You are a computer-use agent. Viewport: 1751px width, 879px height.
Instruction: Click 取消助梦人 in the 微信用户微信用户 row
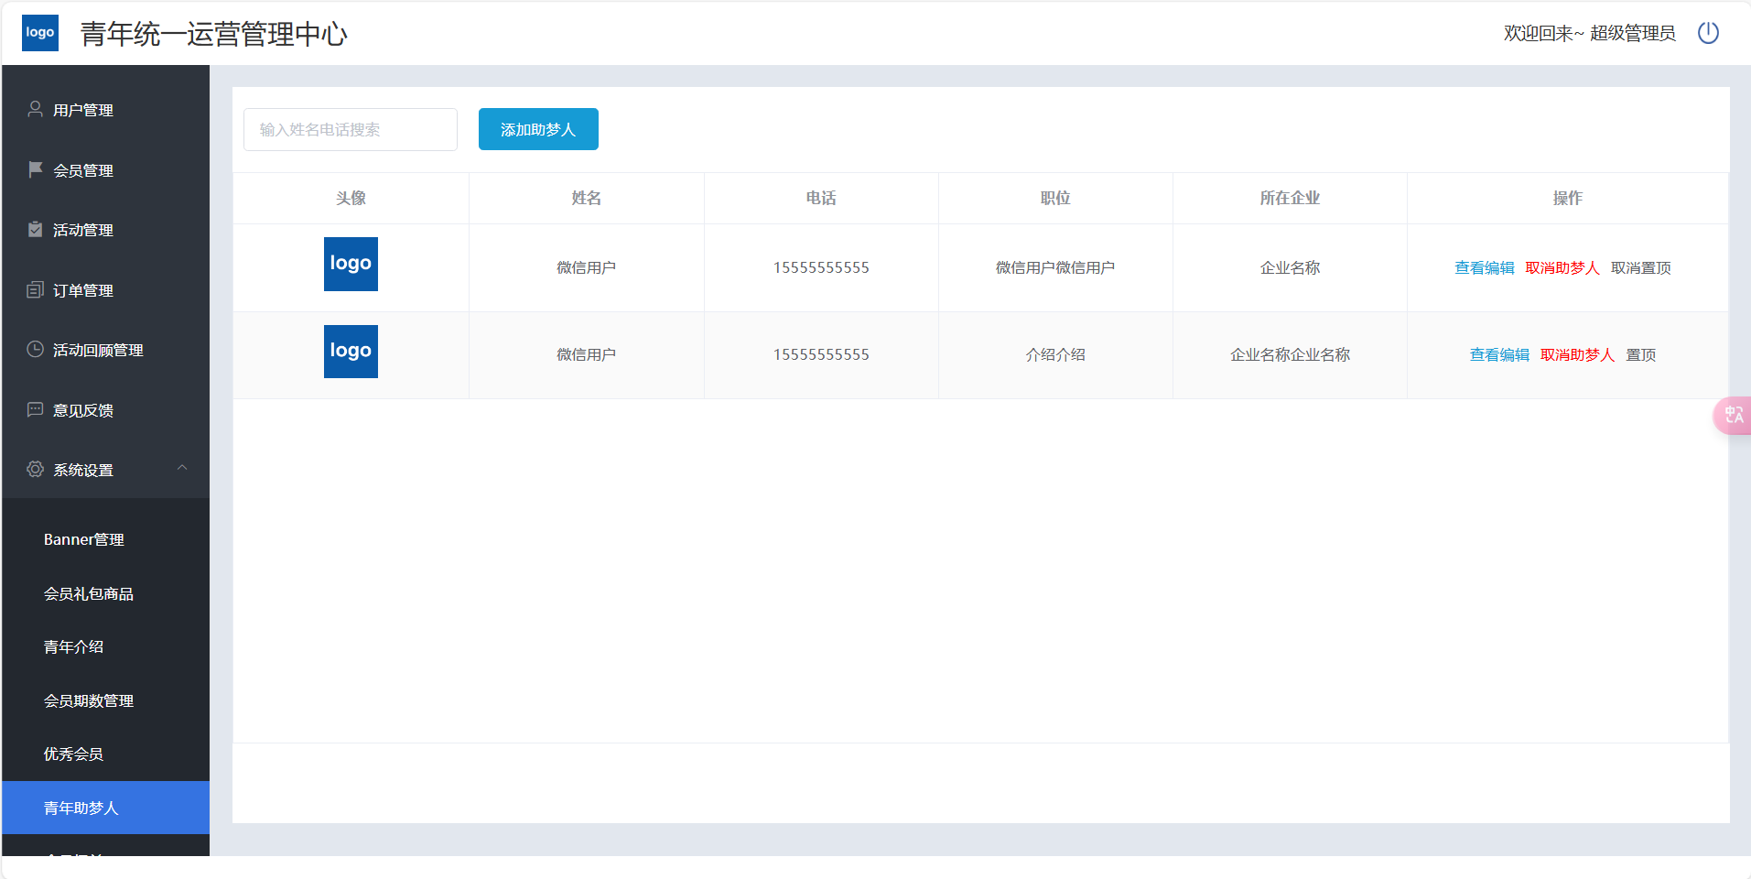click(1562, 267)
